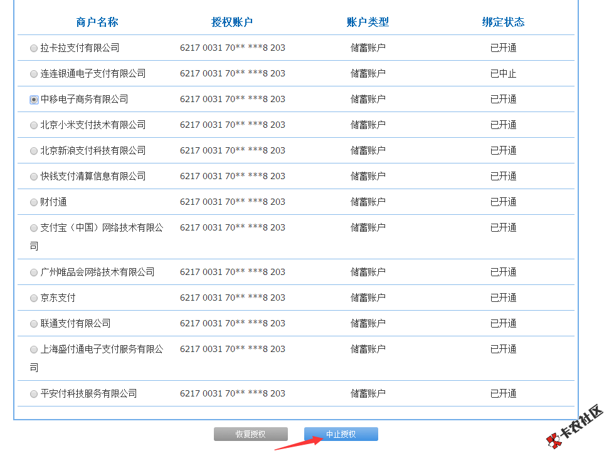609x461 pixels.
Task: Select radio button for 支付宝（中国）网络技术有限公司
Action: (34, 228)
